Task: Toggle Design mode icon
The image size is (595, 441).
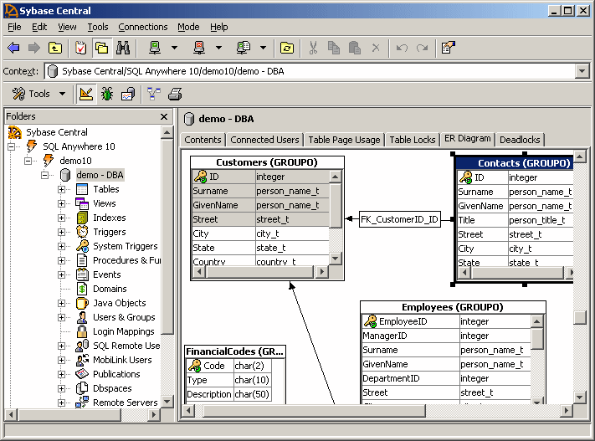Action: pos(85,94)
